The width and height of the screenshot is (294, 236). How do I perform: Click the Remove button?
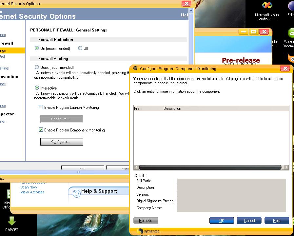coord(146,221)
